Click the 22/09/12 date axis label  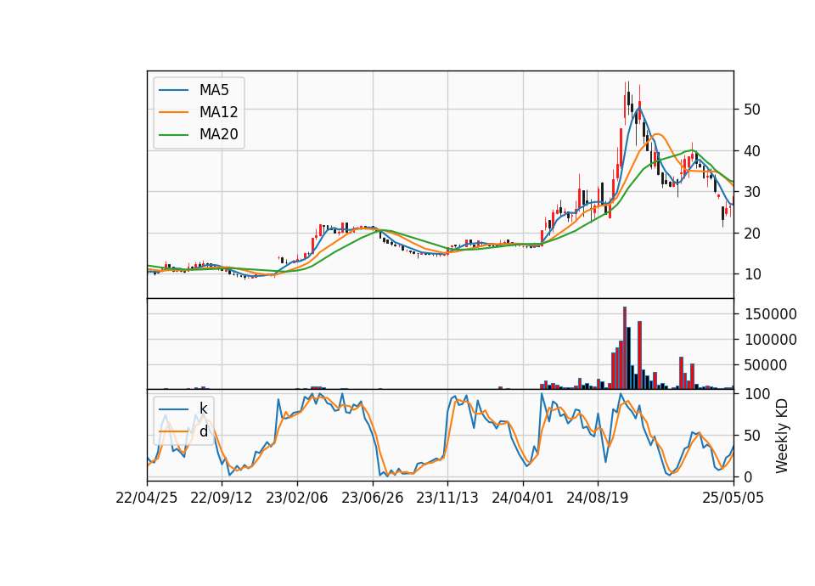click(x=222, y=498)
